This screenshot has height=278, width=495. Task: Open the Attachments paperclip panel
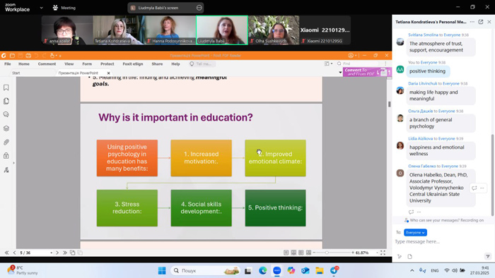tap(6, 143)
